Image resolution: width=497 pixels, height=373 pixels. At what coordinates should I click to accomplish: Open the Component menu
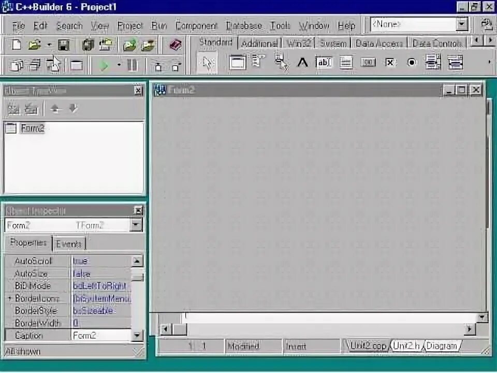(x=196, y=26)
